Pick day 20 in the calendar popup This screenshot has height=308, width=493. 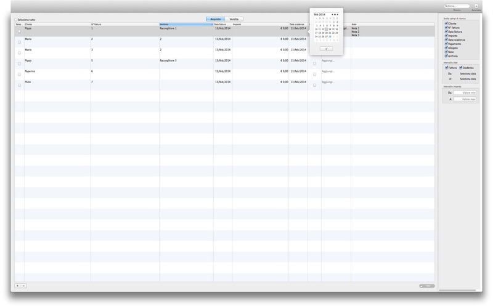327,33
